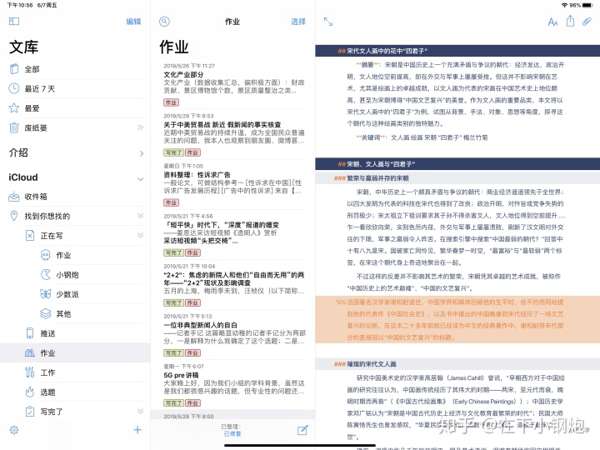600x450 pixels.
Task: Toggle full-screen editor arrows icon
Action: pyautogui.click(x=328, y=22)
